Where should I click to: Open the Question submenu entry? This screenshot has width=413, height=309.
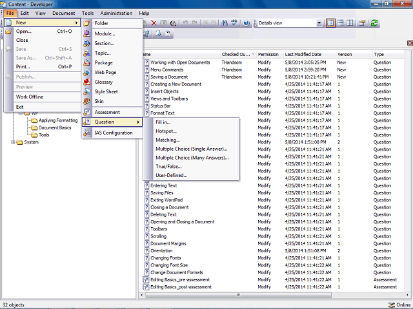[x=112, y=122]
